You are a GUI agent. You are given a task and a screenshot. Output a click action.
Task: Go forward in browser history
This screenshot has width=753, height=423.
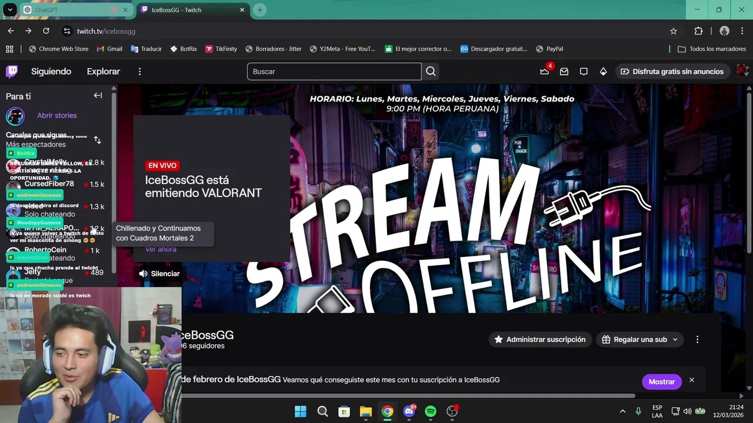[28, 31]
